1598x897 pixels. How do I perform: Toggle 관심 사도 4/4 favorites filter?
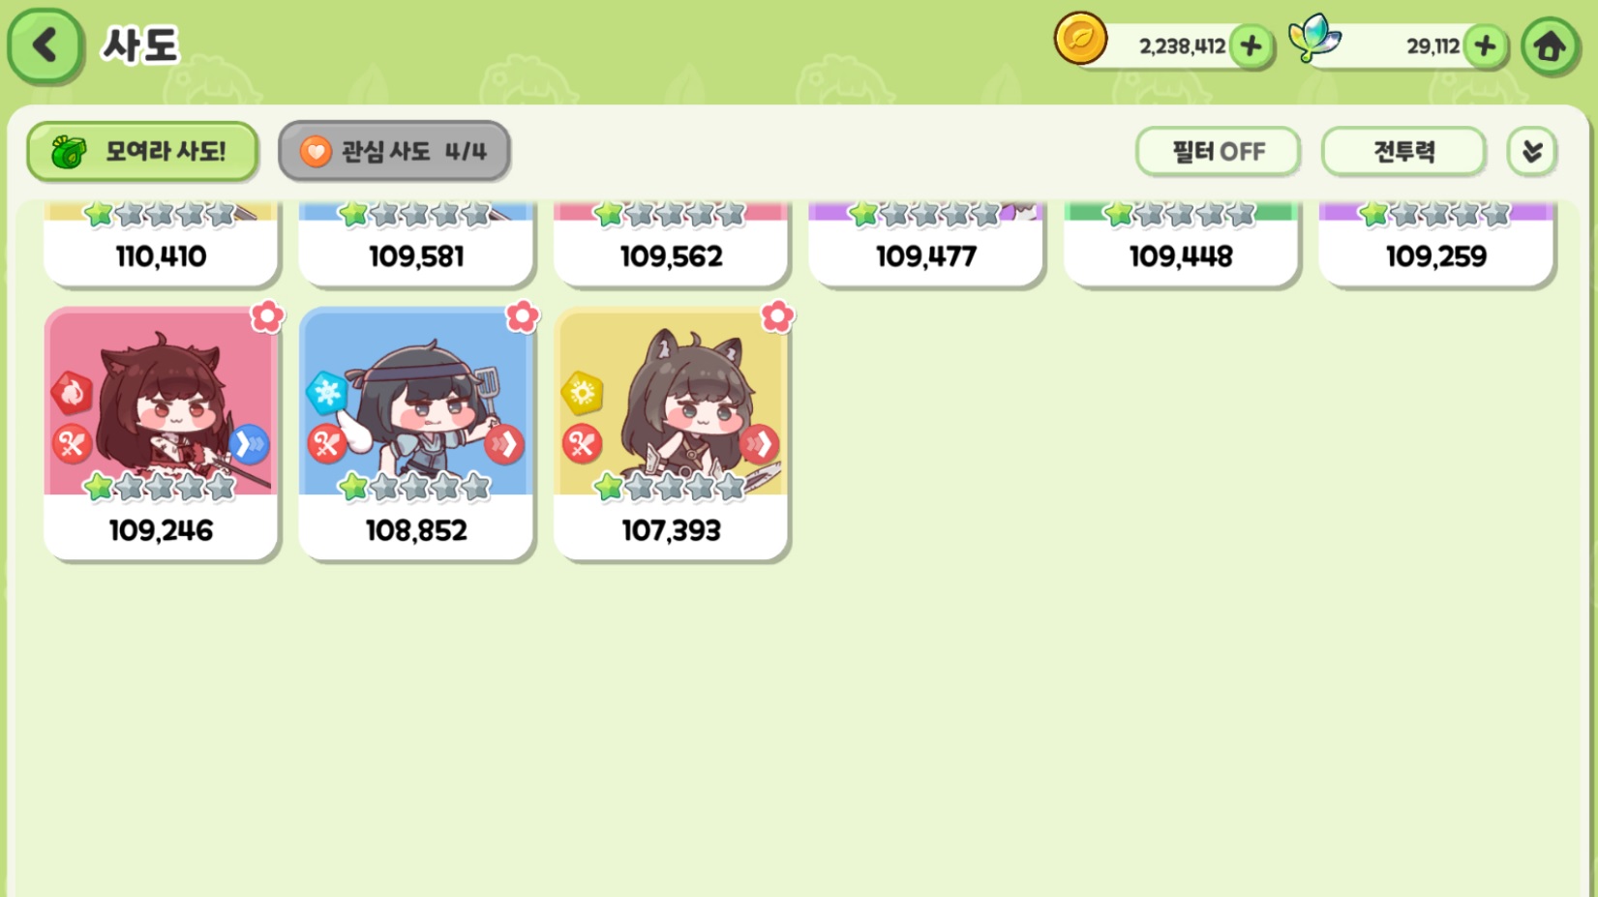[x=394, y=151]
